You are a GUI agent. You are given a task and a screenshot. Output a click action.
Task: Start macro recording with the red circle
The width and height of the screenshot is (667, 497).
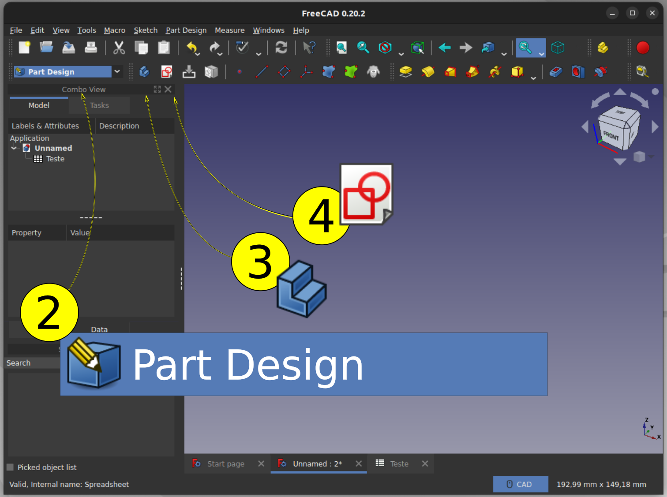click(643, 47)
